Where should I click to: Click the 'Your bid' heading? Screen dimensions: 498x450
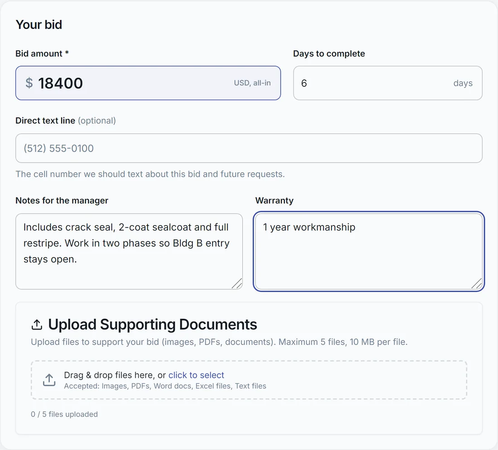tap(39, 25)
